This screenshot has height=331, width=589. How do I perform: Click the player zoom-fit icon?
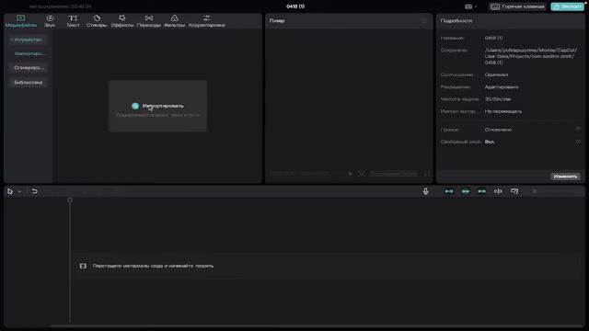click(362, 174)
